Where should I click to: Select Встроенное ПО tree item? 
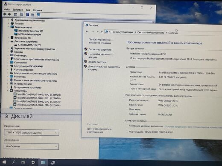(x=23, y=38)
